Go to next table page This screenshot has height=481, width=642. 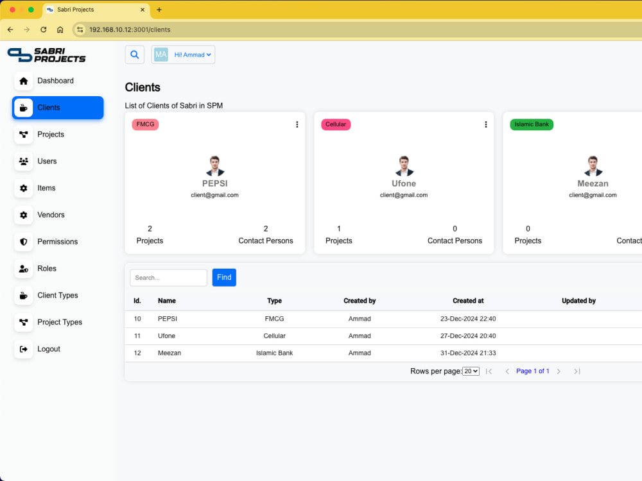coord(559,371)
